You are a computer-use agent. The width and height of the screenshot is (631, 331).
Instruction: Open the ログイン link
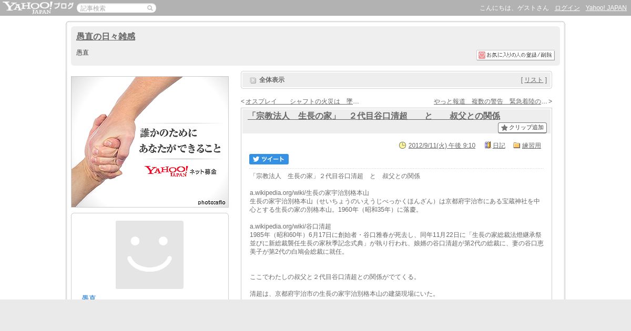pos(567,8)
